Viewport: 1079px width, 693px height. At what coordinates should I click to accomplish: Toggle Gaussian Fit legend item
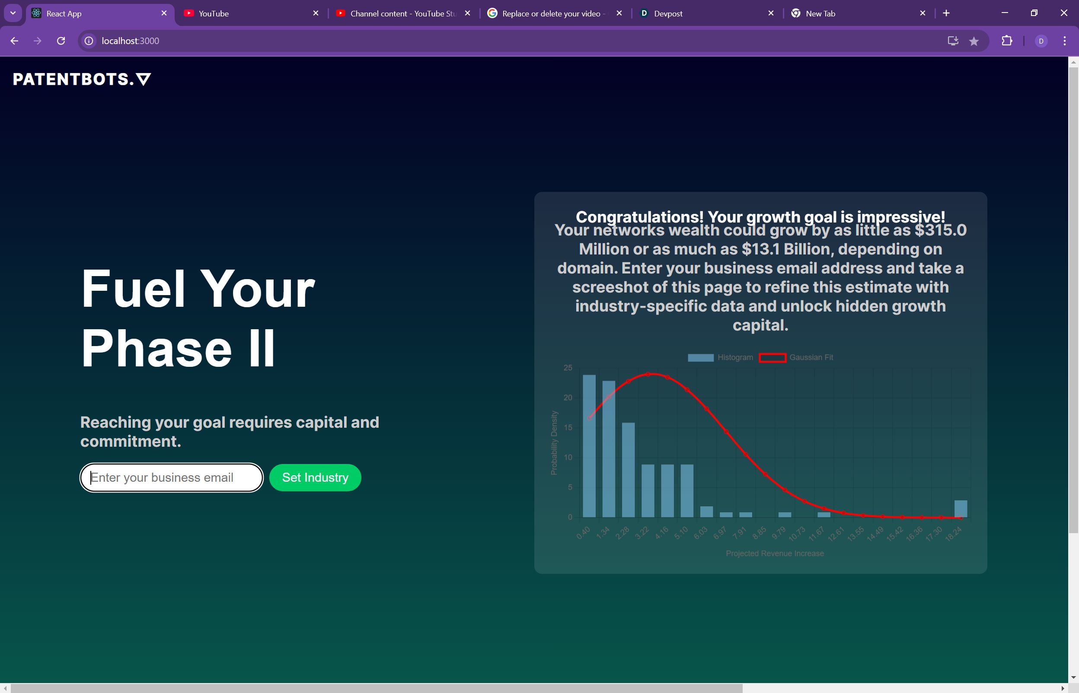tap(796, 357)
